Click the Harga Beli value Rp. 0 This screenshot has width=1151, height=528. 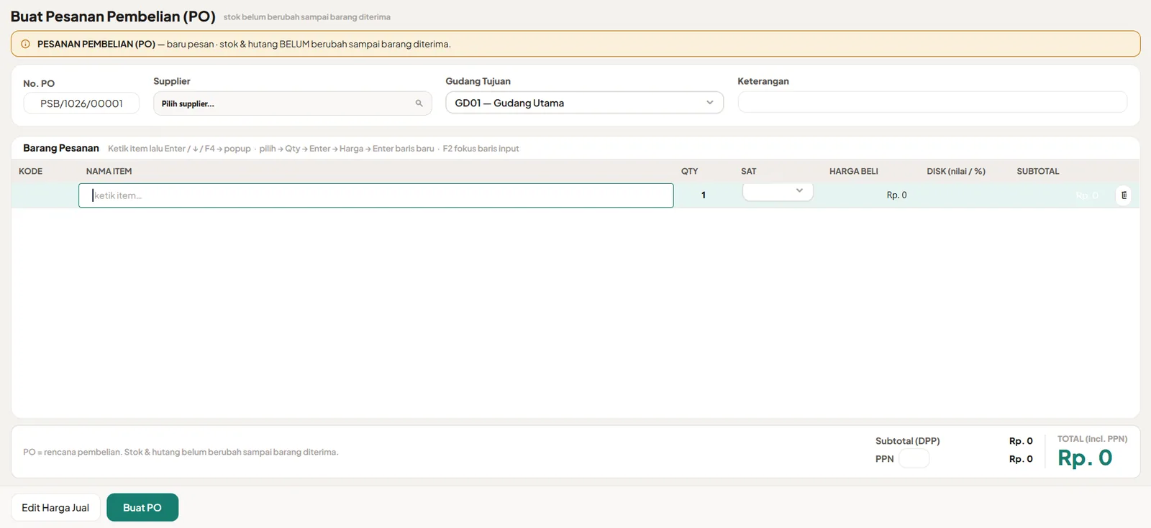pyautogui.click(x=896, y=195)
